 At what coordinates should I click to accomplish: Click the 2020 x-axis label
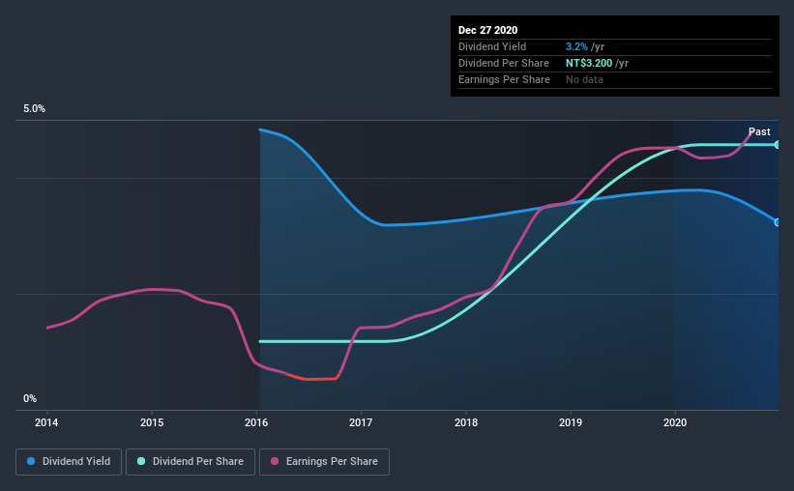tap(675, 422)
